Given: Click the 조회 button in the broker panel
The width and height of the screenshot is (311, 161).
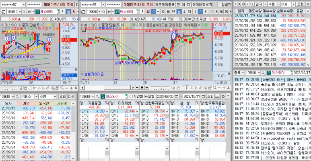Looking at the screenshot, I should pos(210,97).
